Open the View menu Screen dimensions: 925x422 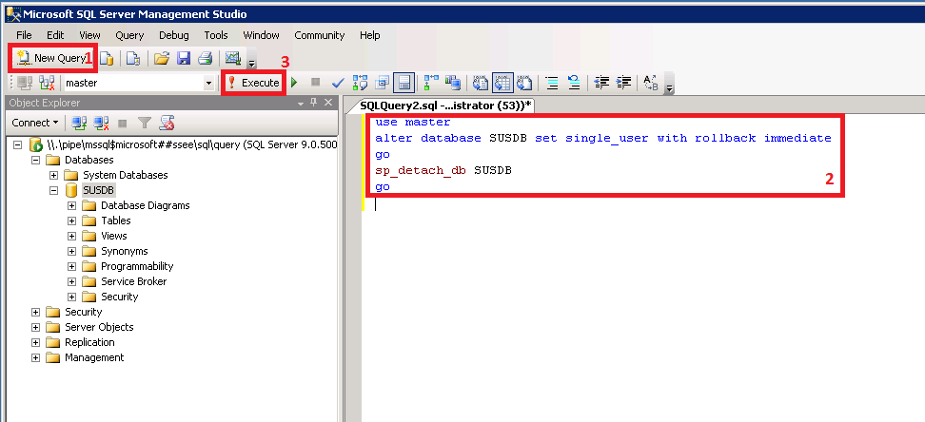pos(89,35)
